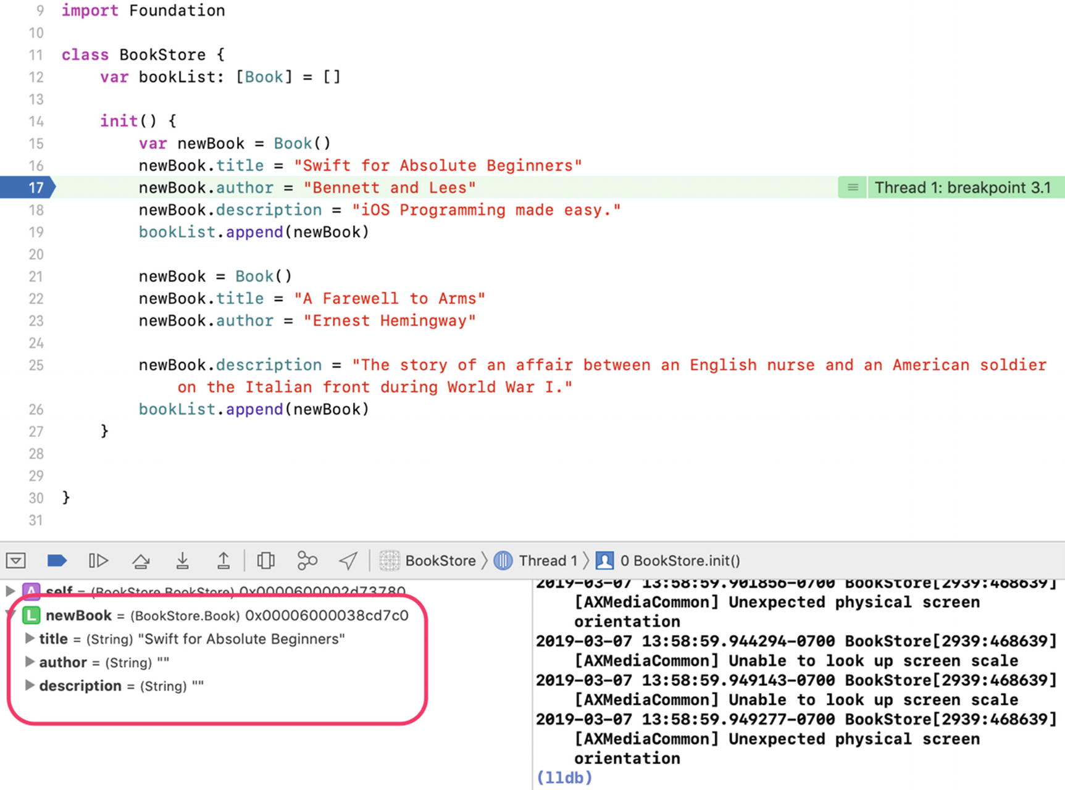Open the Debug Memory Graph icon
Screen dimensions: 1065x790
307,560
